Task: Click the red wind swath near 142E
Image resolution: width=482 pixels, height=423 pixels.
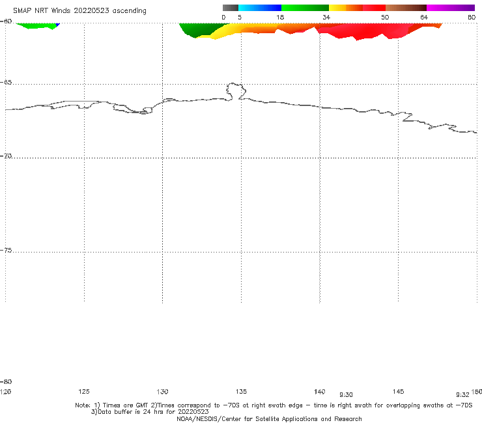Action: pos(363,32)
